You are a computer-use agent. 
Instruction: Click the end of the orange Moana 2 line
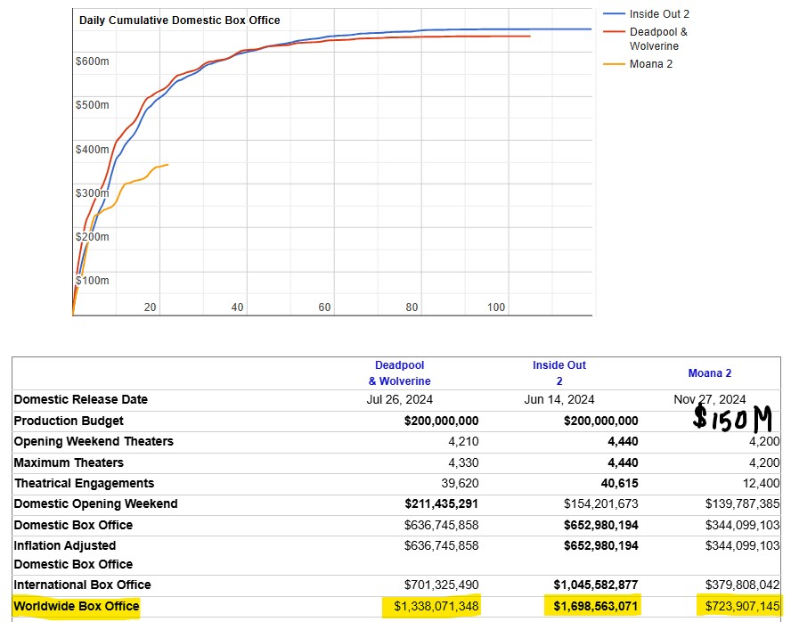pos(167,165)
